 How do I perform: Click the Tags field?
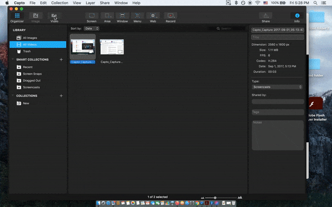click(278, 112)
